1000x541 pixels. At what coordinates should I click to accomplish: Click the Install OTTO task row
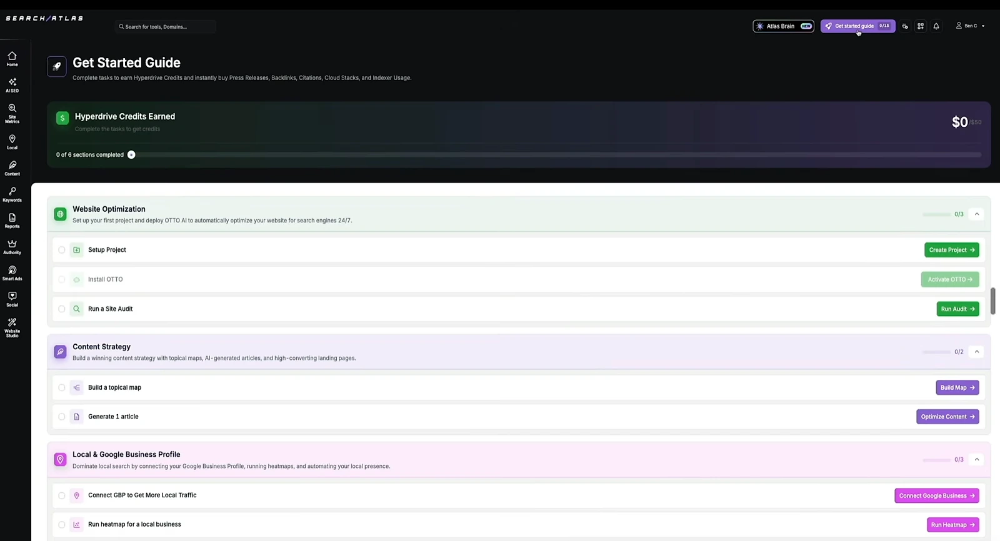(x=518, y=279)
